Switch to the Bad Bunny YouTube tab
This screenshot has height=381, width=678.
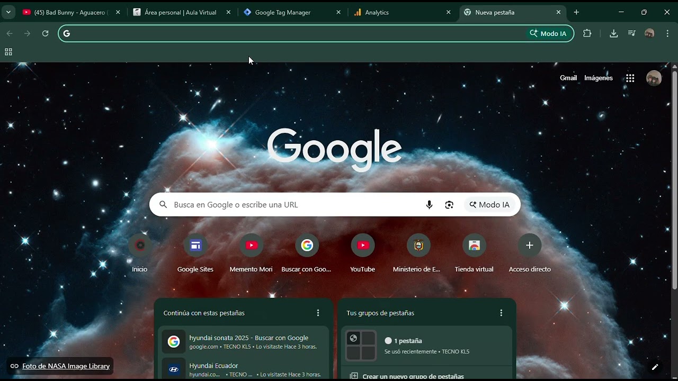[71, 12]
